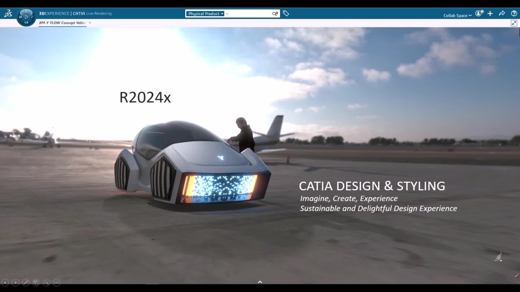This screenshot has width=520, height=292.
Task: Select the XM-Y FLOW Concept Vehicle tab
Action: pos(62,23)
